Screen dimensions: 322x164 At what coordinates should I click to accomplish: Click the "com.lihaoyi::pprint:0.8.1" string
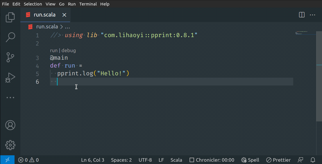(x=149, y=35)
